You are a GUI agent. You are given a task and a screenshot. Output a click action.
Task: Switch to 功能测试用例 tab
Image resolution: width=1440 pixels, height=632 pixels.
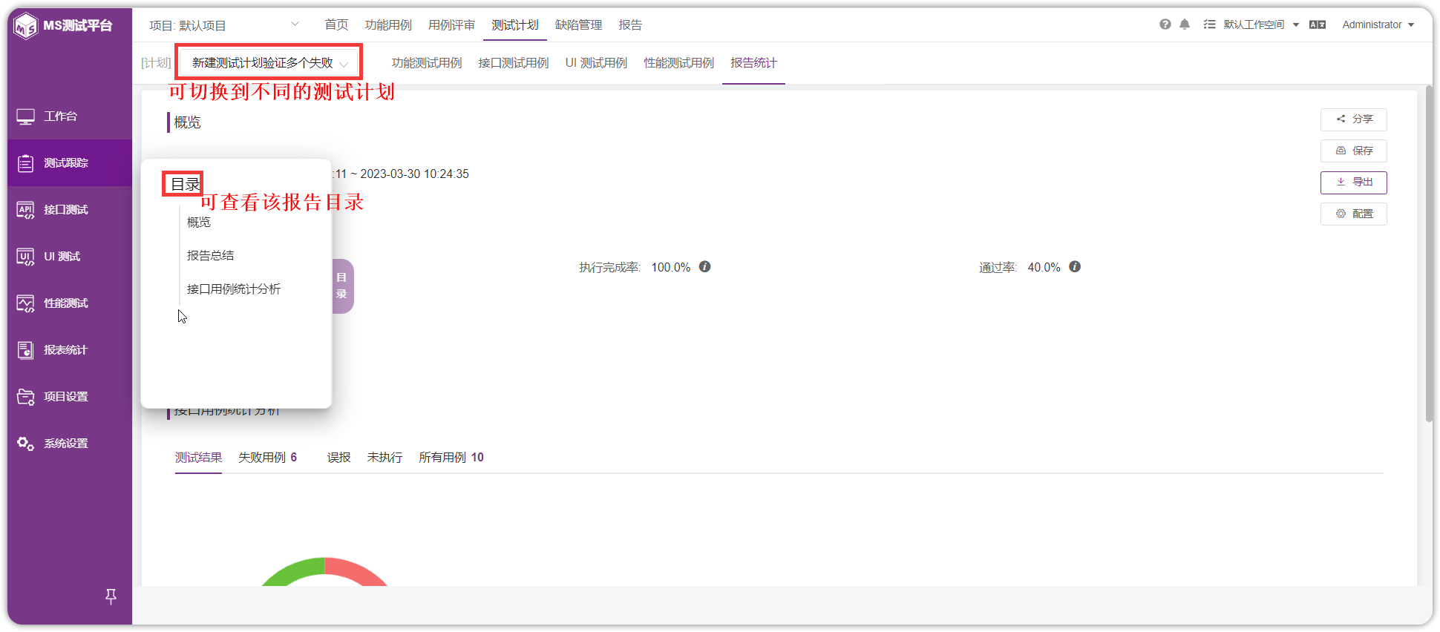pyautogui.click(x=427, y=63)
